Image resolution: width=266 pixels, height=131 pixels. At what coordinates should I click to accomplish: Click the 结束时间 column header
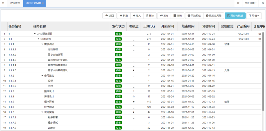click(x=188, y=27)
